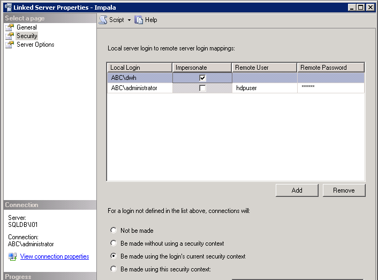Edit the hdpuser Remote User cell
Viewport: 378px width, 280px height.
click(x=264, y=88)
